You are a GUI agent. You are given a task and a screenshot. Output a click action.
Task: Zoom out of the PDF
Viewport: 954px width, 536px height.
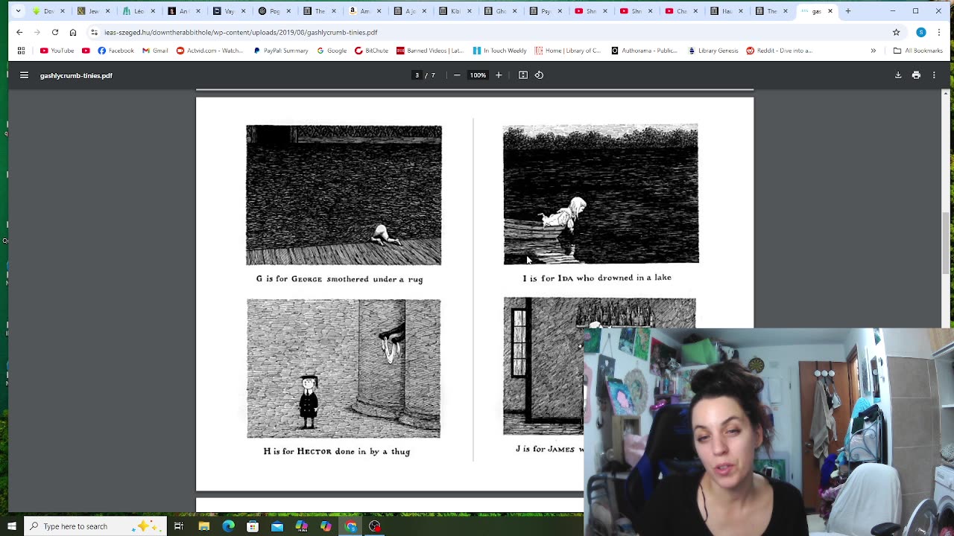[x=457, y=75]
